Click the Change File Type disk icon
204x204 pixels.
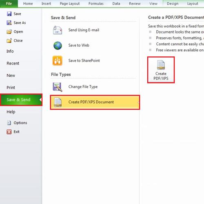(58, 87)
